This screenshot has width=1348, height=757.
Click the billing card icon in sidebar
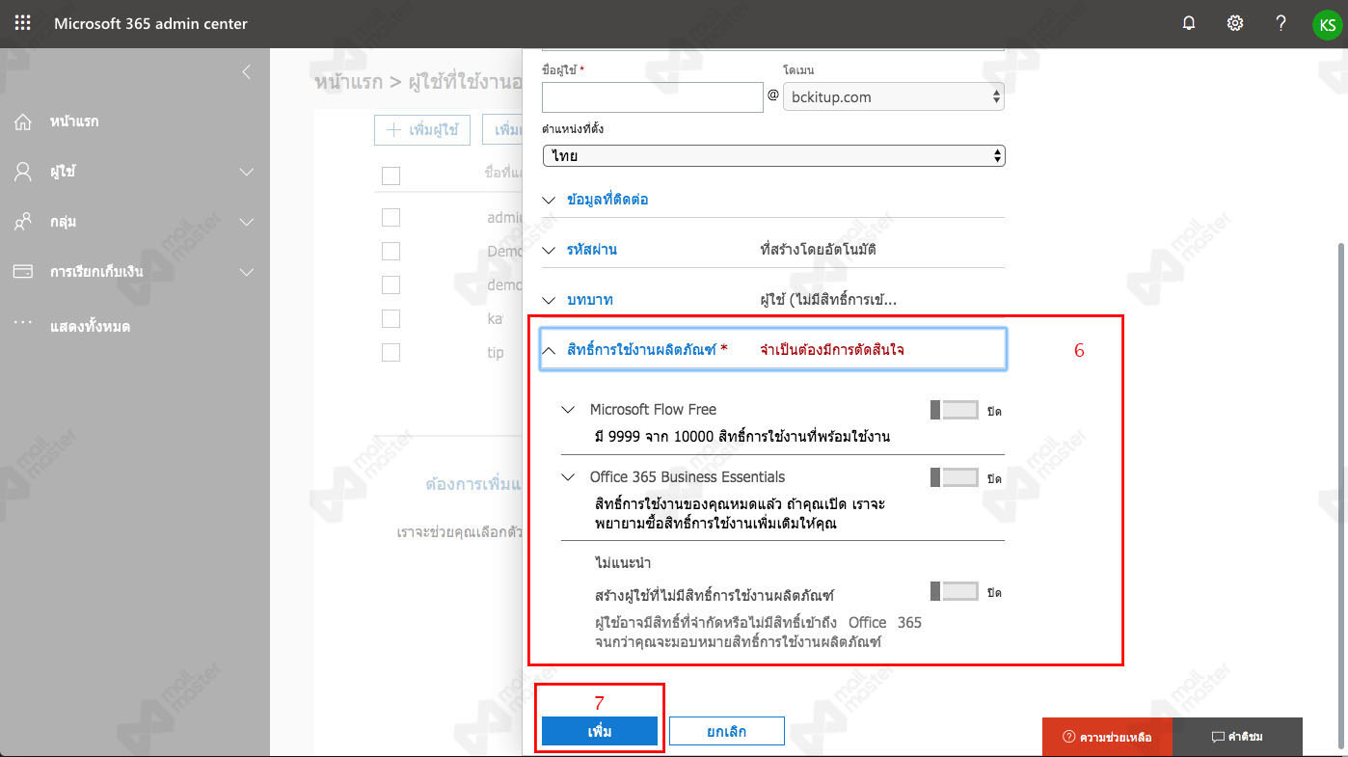(23, 272)
